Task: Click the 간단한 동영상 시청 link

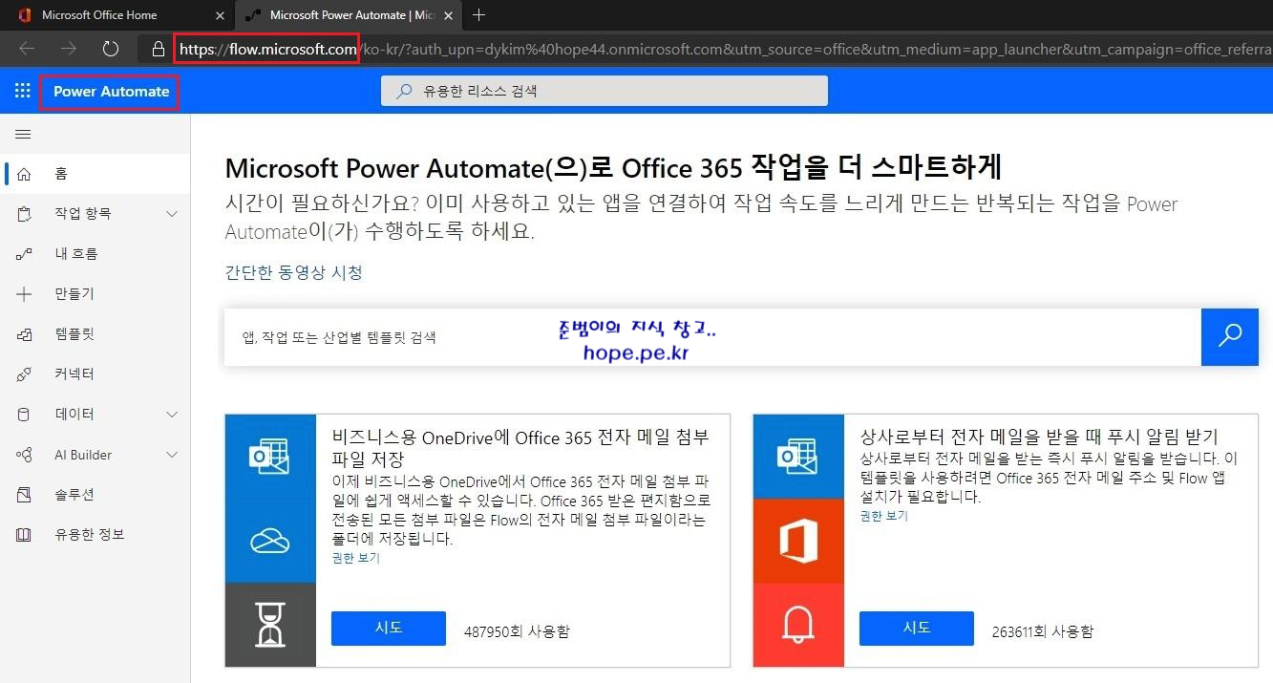Action: pos(294,272)
